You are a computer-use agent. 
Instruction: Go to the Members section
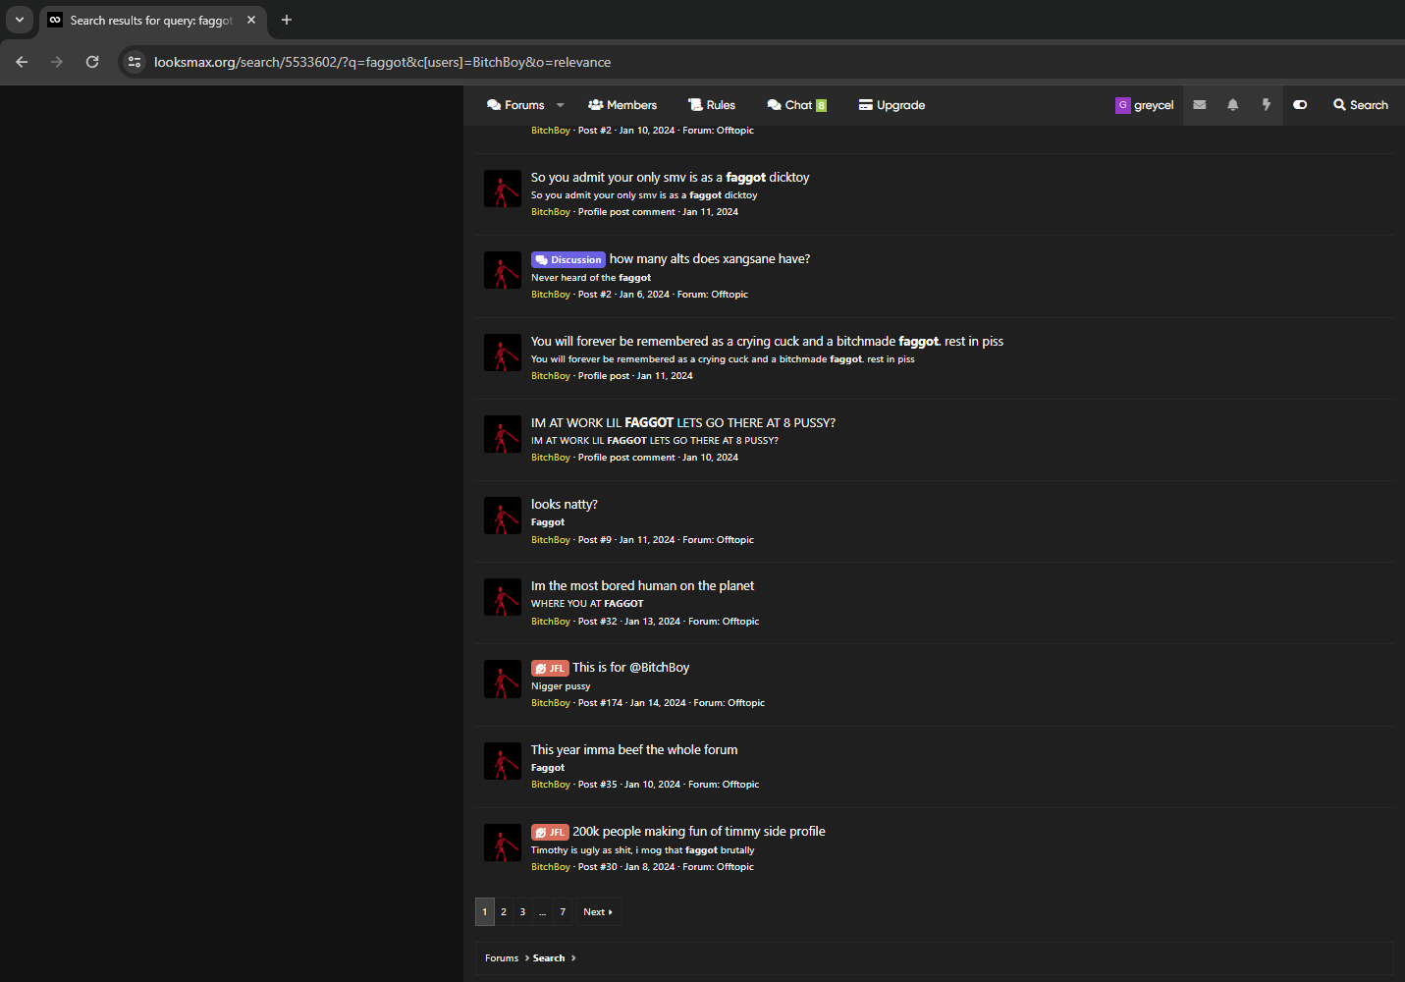click(622, 105)
